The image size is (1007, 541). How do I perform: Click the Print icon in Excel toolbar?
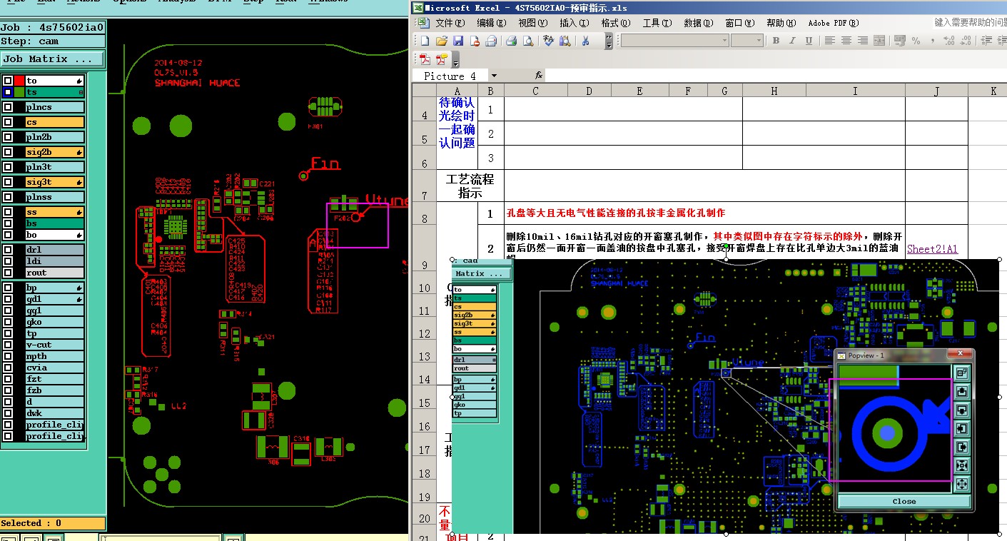[x=512, y=41]
